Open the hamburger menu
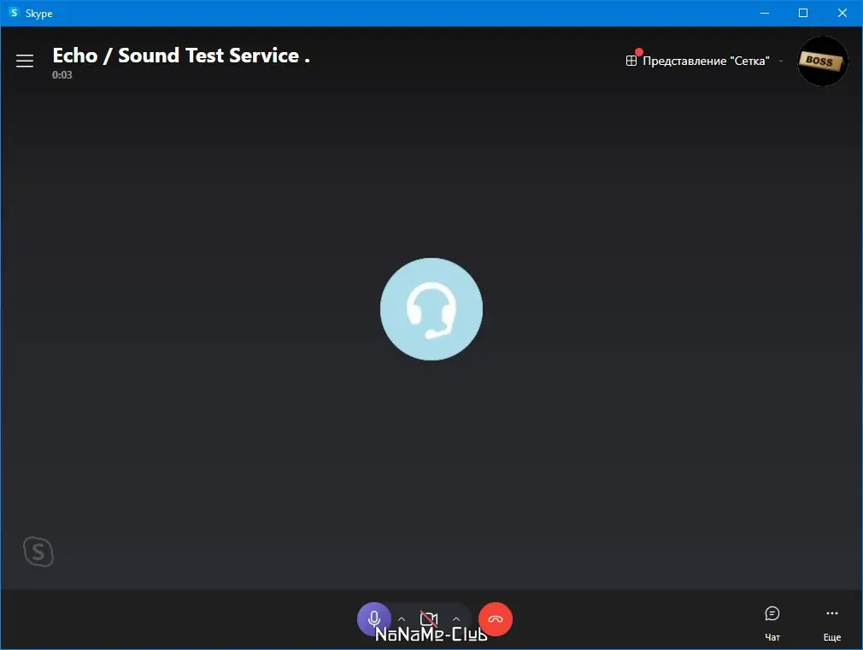The image size is (863, 650). pos(25,61)
